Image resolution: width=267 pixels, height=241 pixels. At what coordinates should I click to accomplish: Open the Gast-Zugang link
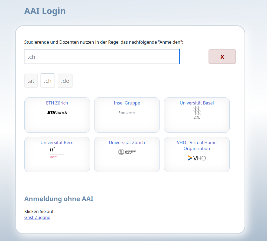tap(37, 217)
